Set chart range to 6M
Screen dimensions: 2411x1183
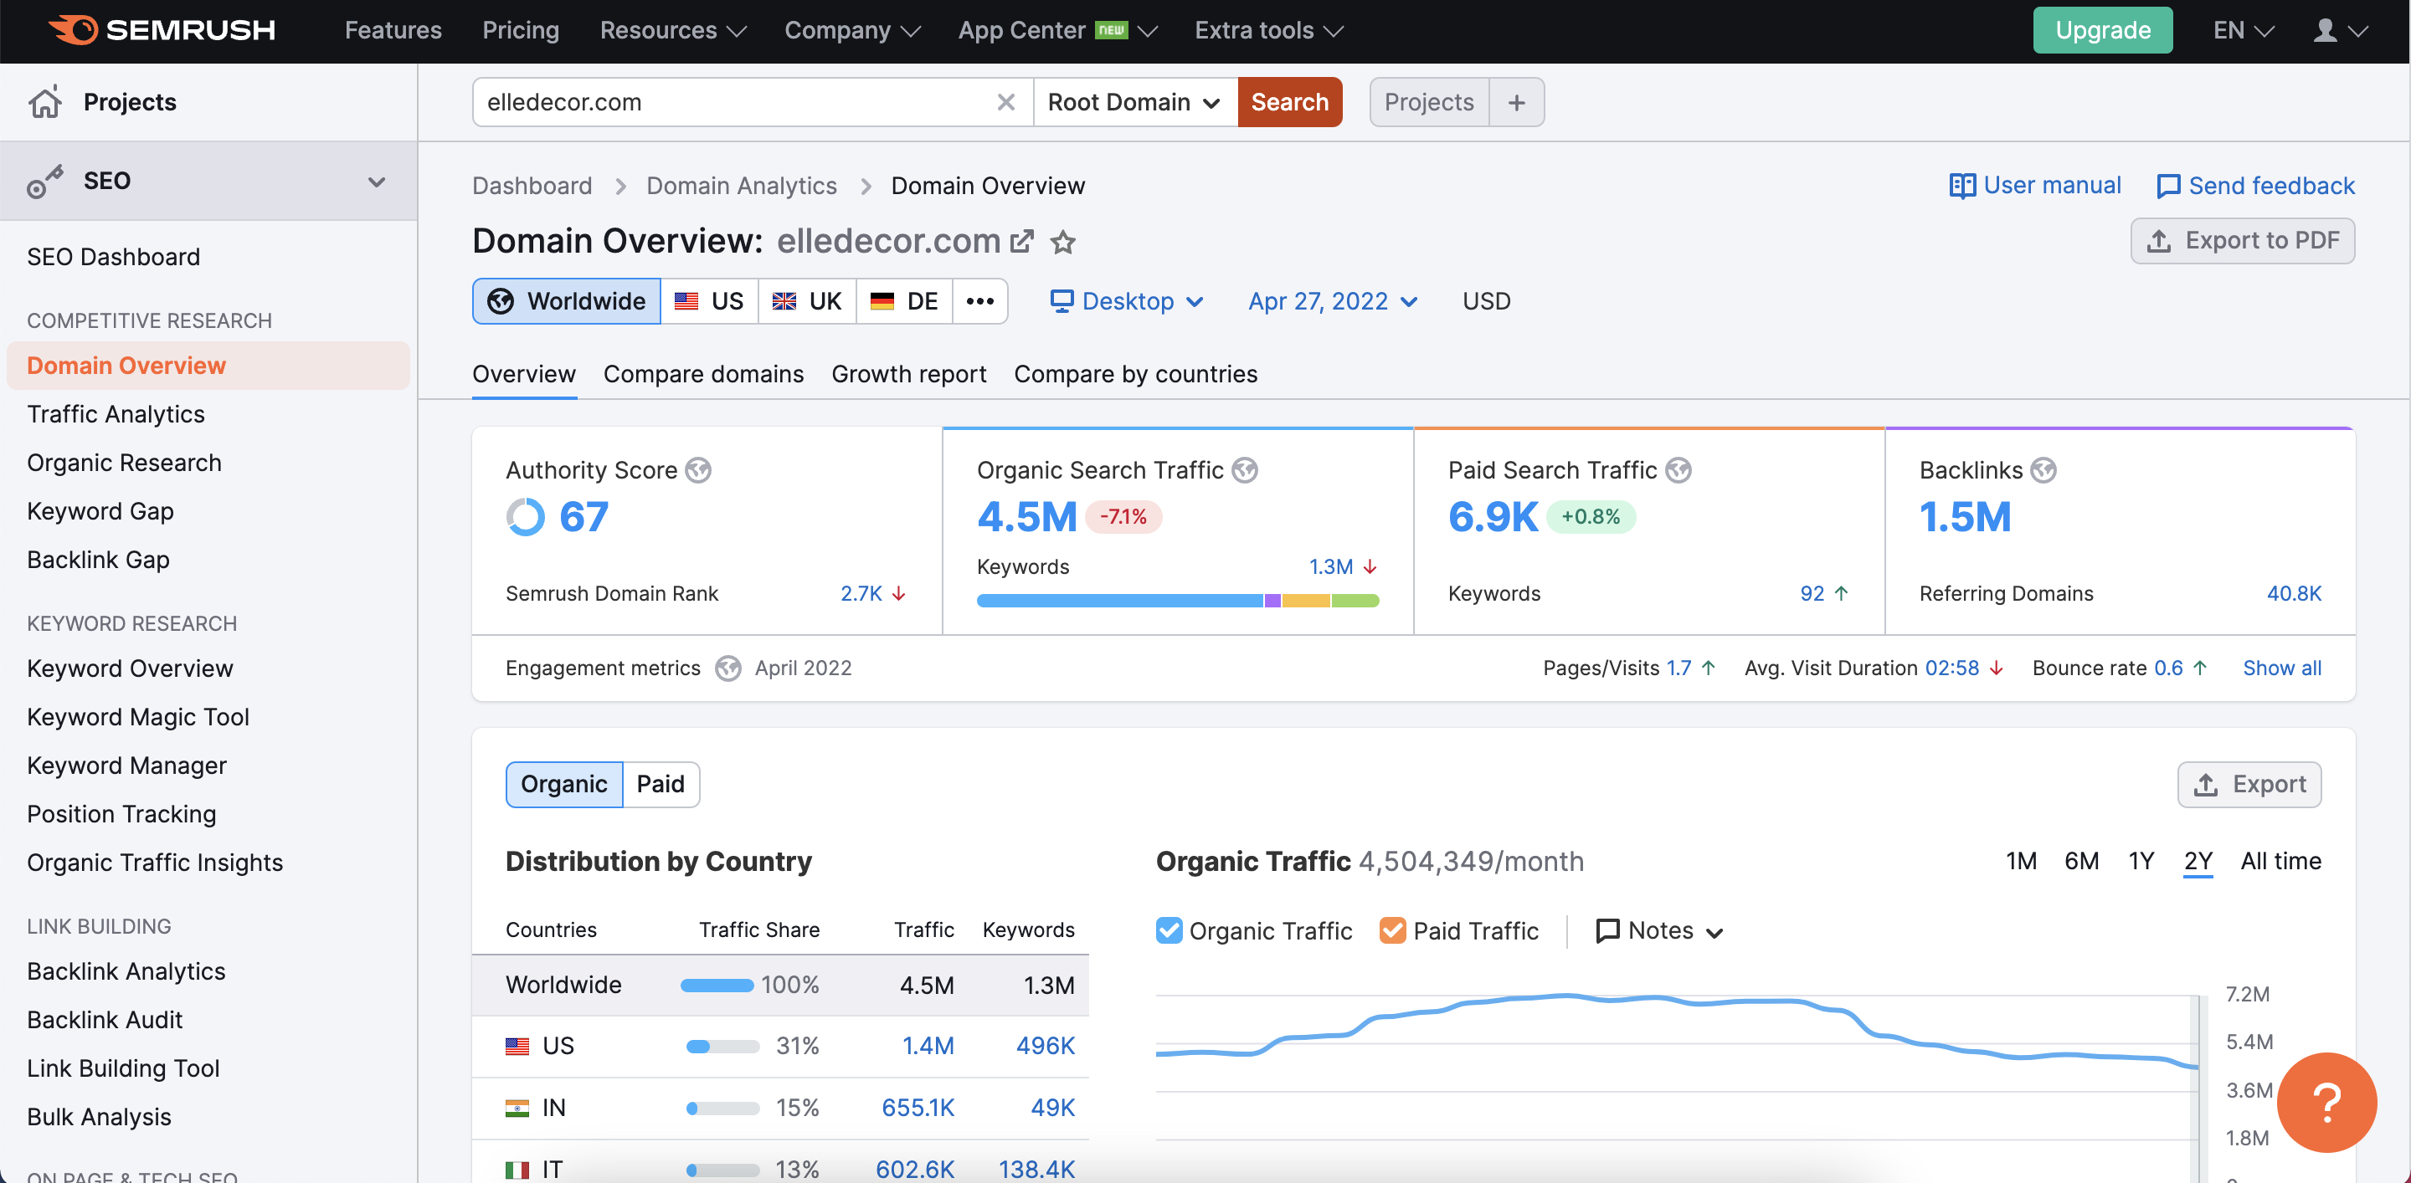tap(2080, 860)
